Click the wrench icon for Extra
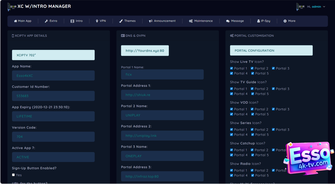This screenshot has width=335, height=184. (46, 21)
